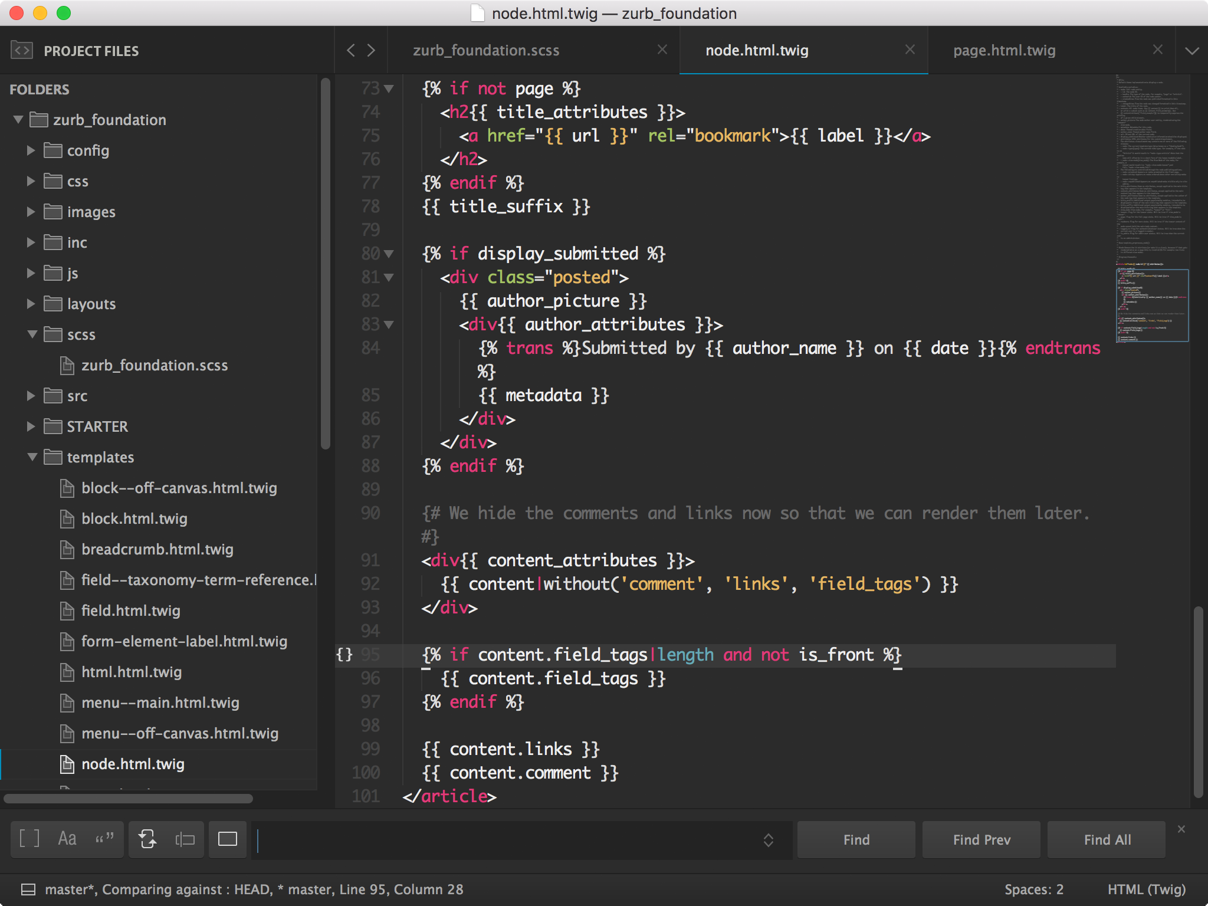Open the tab overflow dropdown chevron
Image resolution: width=1208 pixels, height=906 pixels.
tap(1191, 51)
